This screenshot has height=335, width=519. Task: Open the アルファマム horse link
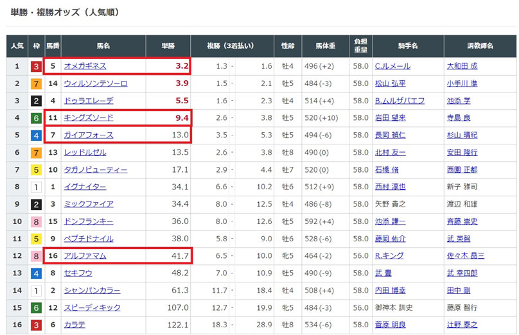(x=85, y=256)
